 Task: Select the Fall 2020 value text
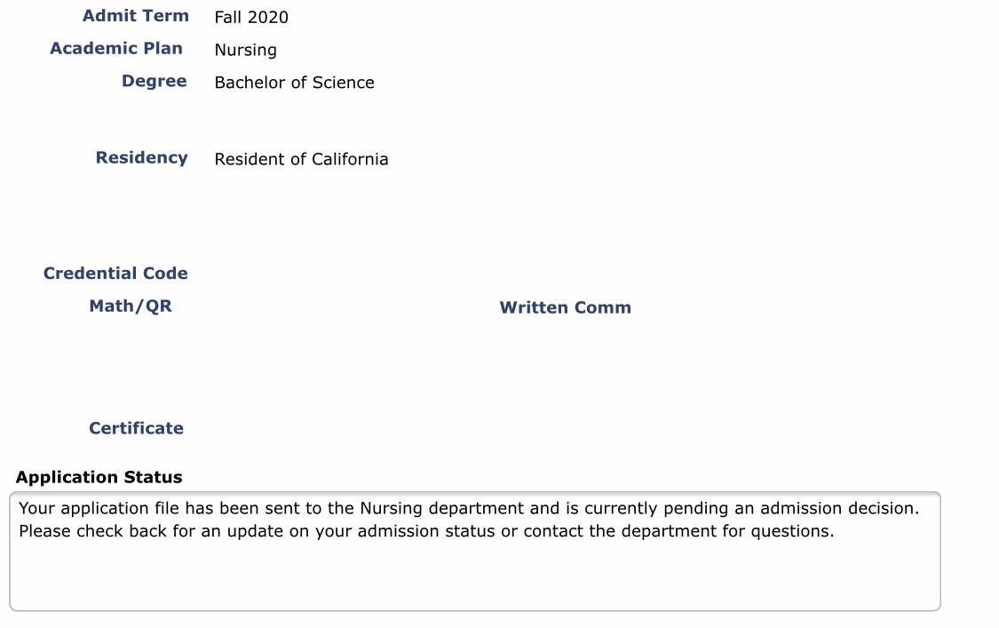coord(251,17)
